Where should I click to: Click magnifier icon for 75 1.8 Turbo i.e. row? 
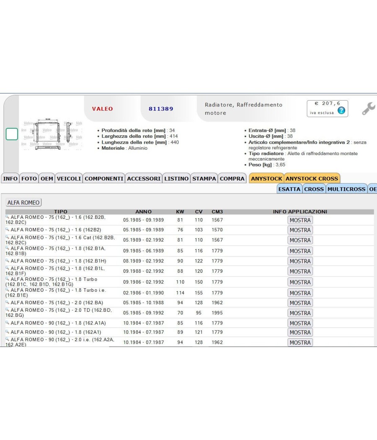pyautogui.click(x=7, y=290)
